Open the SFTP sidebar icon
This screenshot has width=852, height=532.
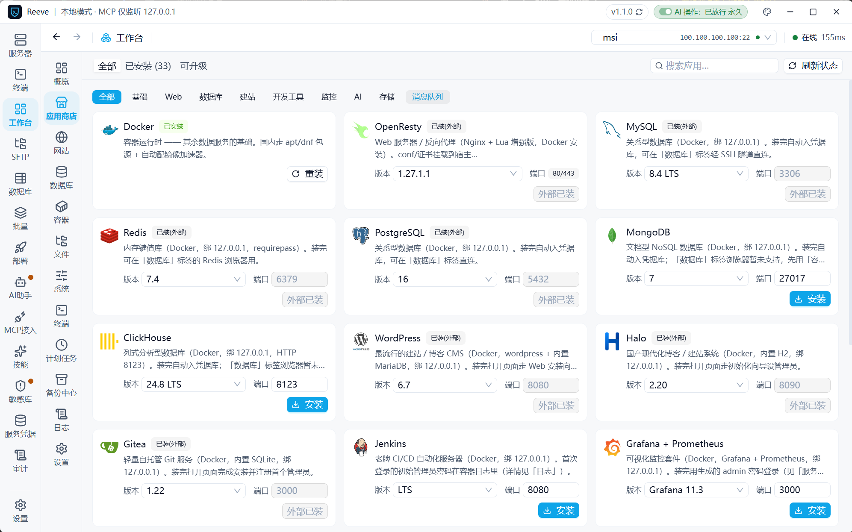tap(20, 149)
